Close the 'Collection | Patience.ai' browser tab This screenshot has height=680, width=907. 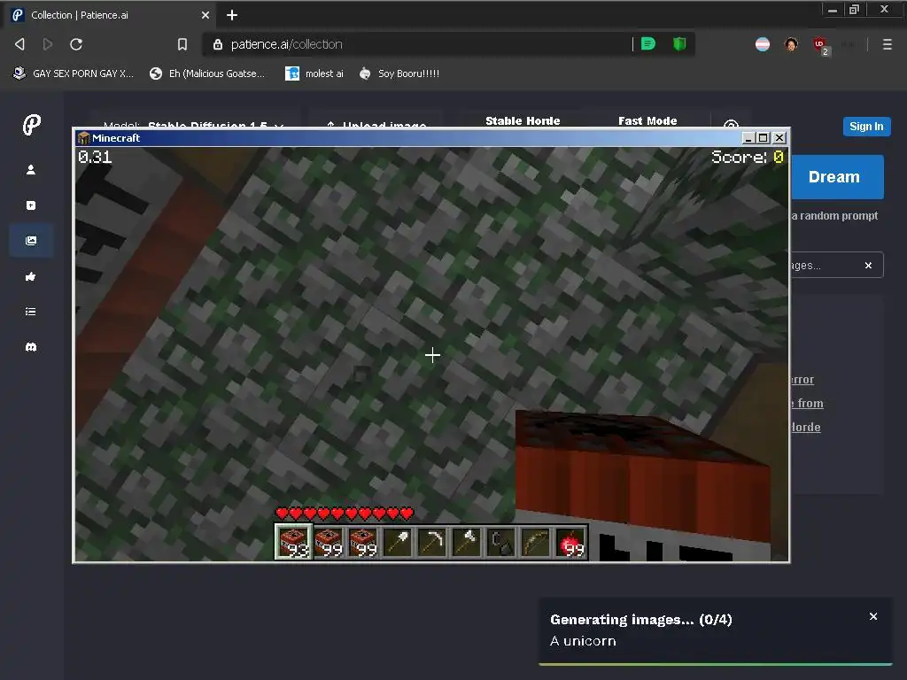coord(205,15)
